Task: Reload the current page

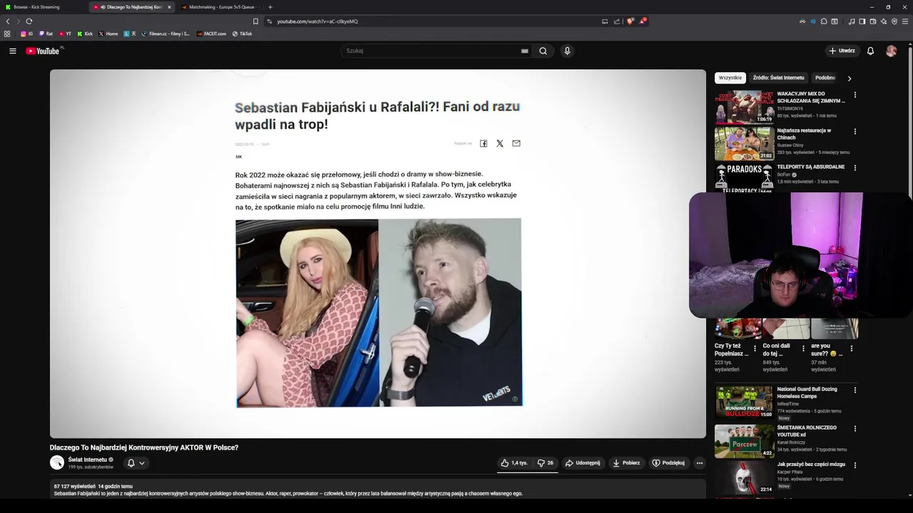Action: pyautogui.click(x=29, y=21)
